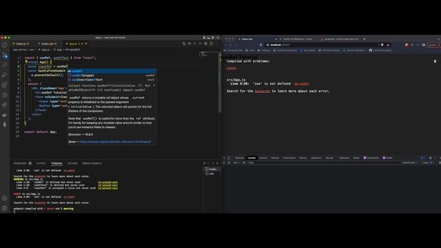441x248 pixels.
Task: Switch to the DevTools Lighthouse tab
Action: [x=344, y=158]
